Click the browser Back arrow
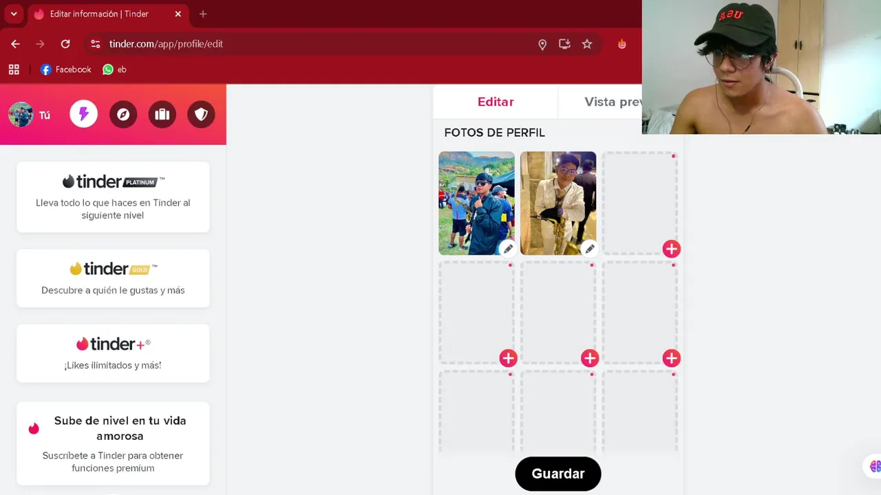Screen dimensions: 881x495 (x=15, y=44)
